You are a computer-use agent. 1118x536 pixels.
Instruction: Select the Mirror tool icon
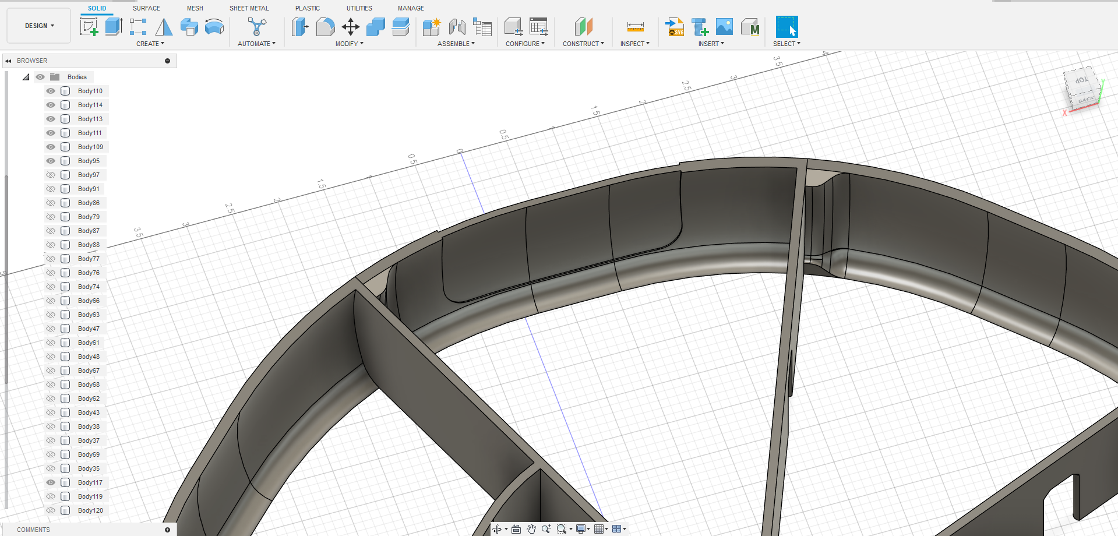164,27
